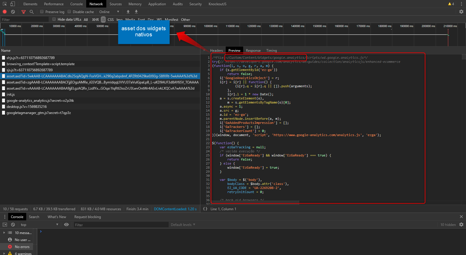Viewport: 466px width, 255px height.
Task: Select google-analytics_analytics.js request
Action: [100, 101]
